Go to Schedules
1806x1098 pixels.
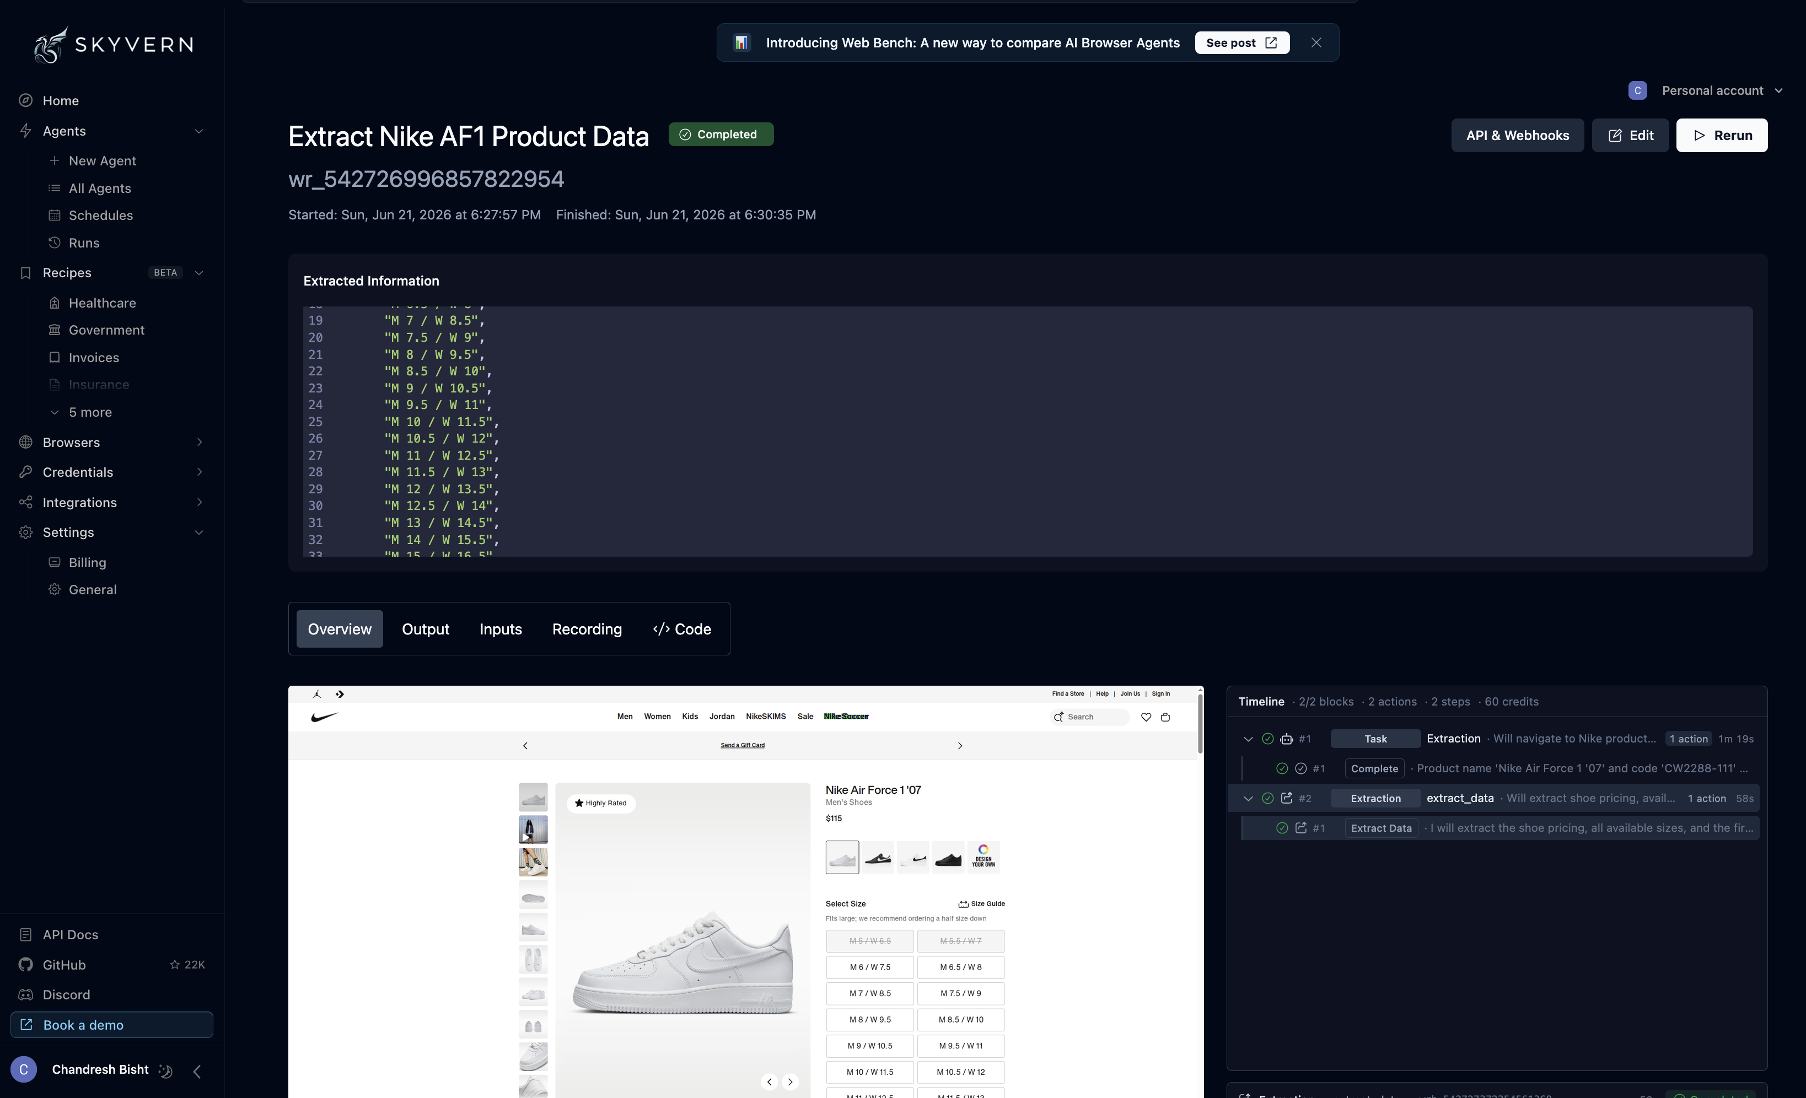tap(100, 216)
